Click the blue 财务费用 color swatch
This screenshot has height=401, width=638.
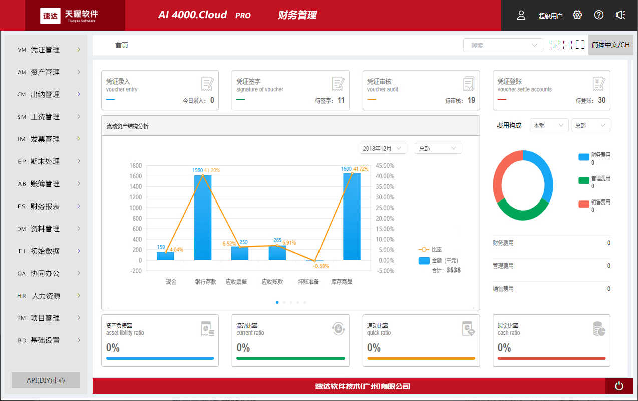[x=583, y=156]
